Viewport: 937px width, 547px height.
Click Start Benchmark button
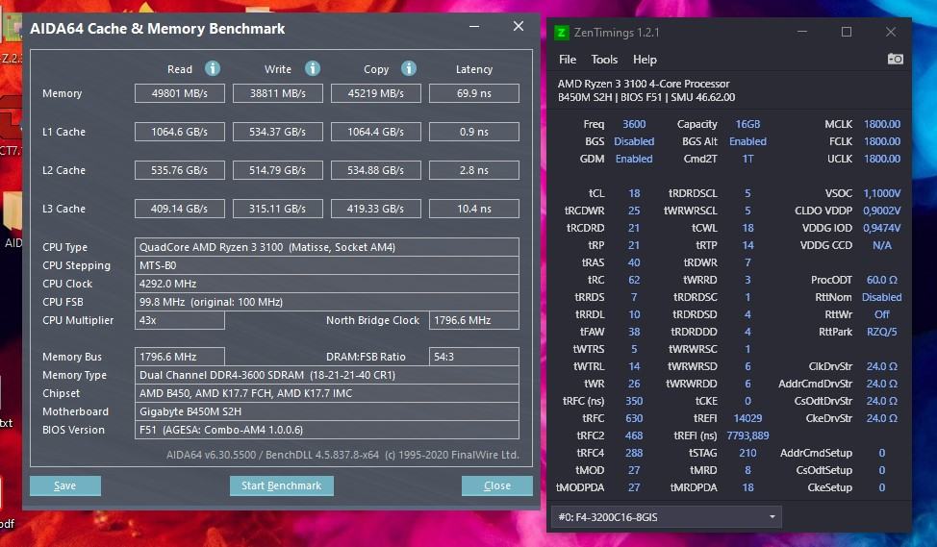(x=282, y=485)
